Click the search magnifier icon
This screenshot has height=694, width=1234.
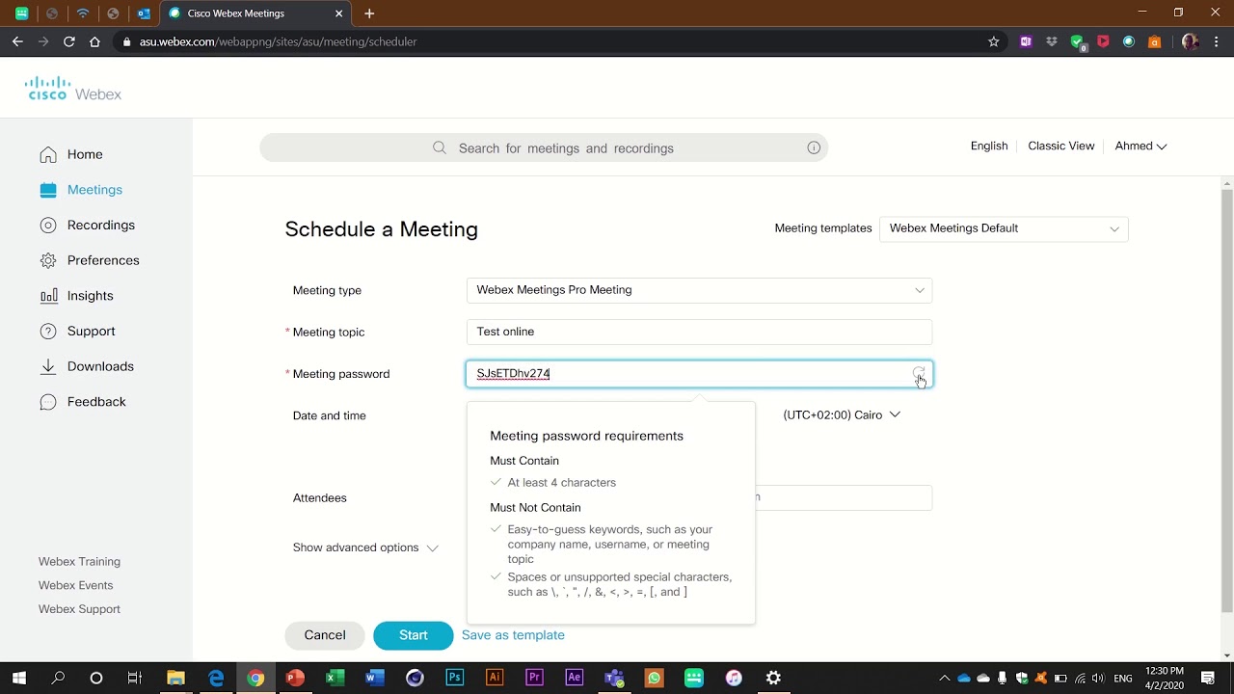pyautogui.click(x=440, y=147)
